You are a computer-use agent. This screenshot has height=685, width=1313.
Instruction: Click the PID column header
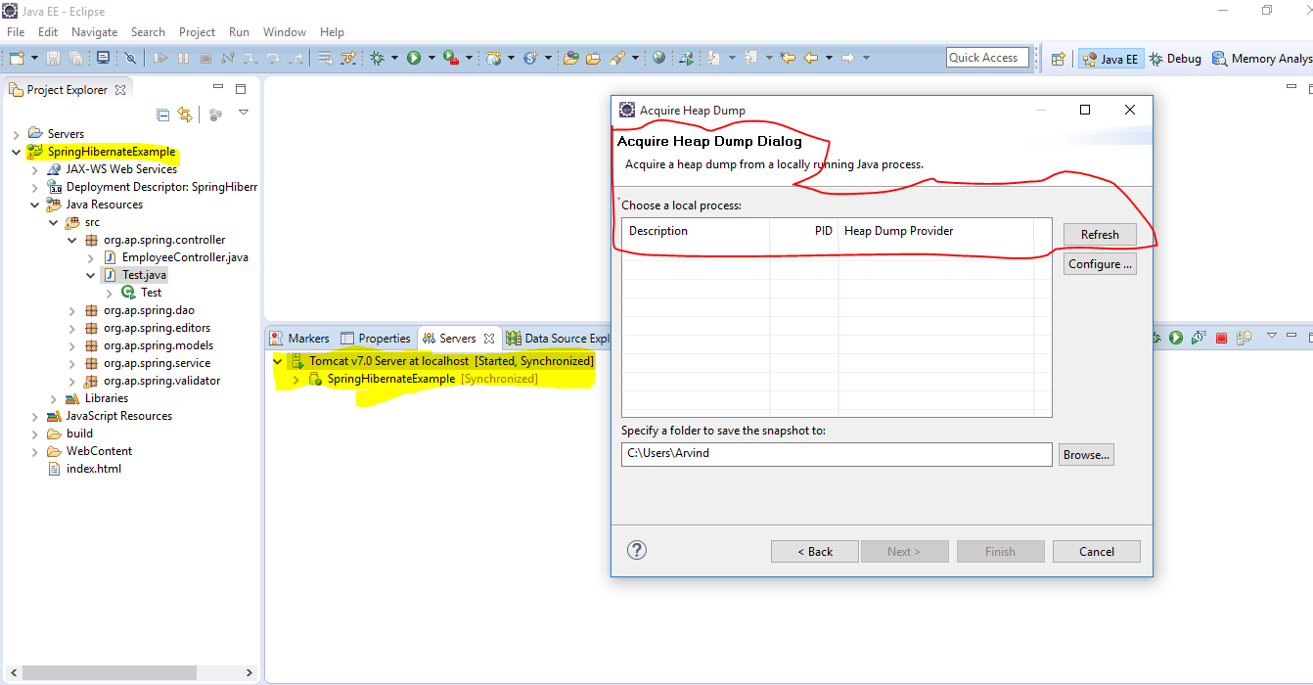tap(804, 231)
